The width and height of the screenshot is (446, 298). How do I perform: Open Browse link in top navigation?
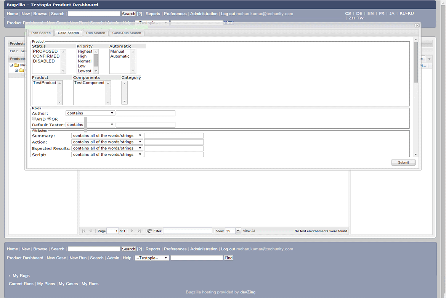(40, 14)
